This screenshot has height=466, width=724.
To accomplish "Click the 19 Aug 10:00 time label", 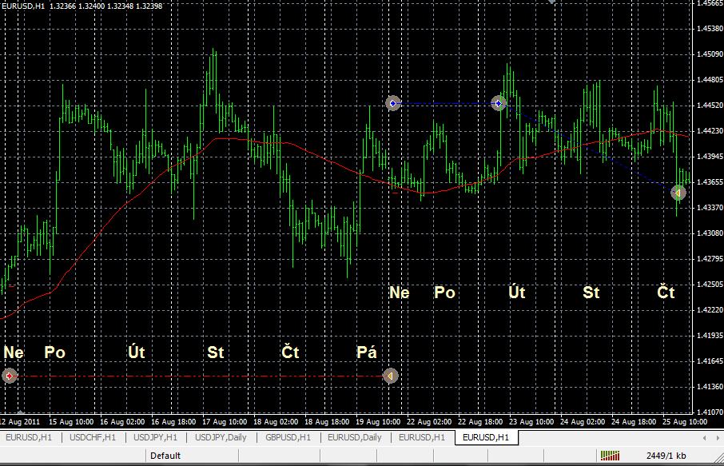I will point(378,422).
